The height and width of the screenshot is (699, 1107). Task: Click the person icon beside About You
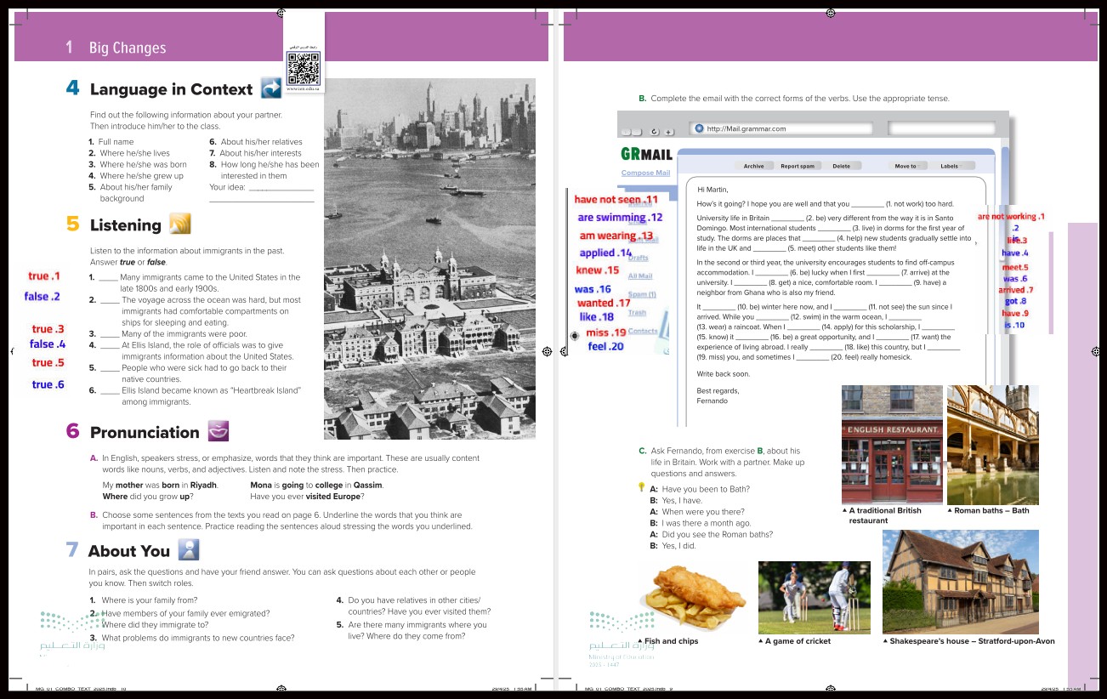pos(189,549)
